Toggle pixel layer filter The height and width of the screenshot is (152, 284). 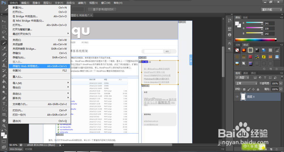coord(255,78)
